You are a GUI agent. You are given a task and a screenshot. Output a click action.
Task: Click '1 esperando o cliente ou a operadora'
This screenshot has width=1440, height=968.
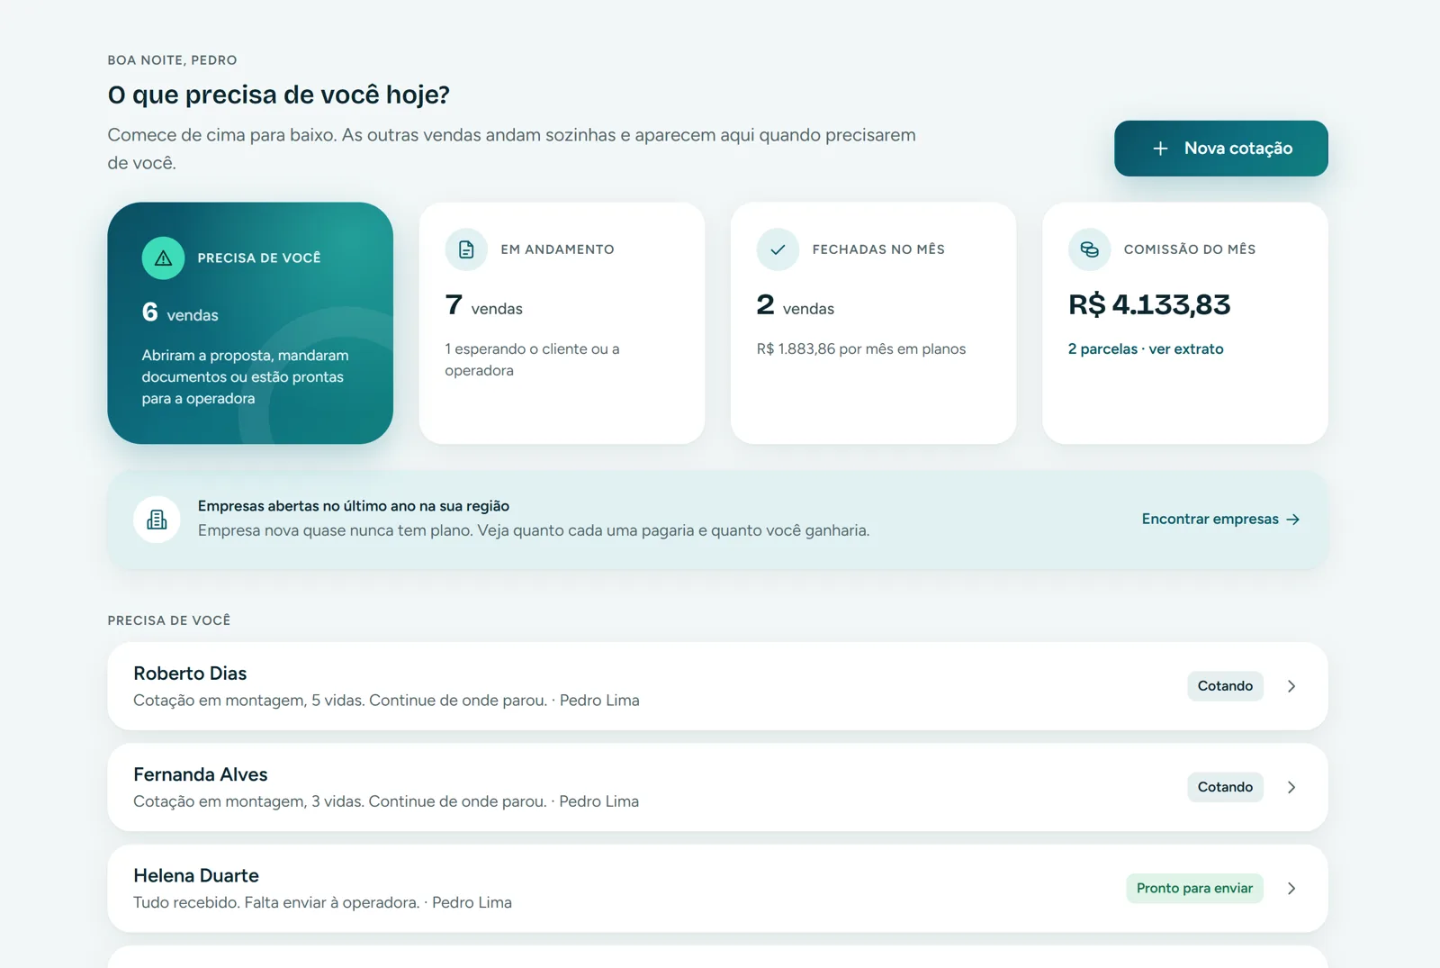[532, 360]
